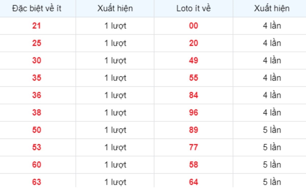The image size is (306, 190).
Task: Click the 'Loto ít về' column header
Action: point(194,8)
